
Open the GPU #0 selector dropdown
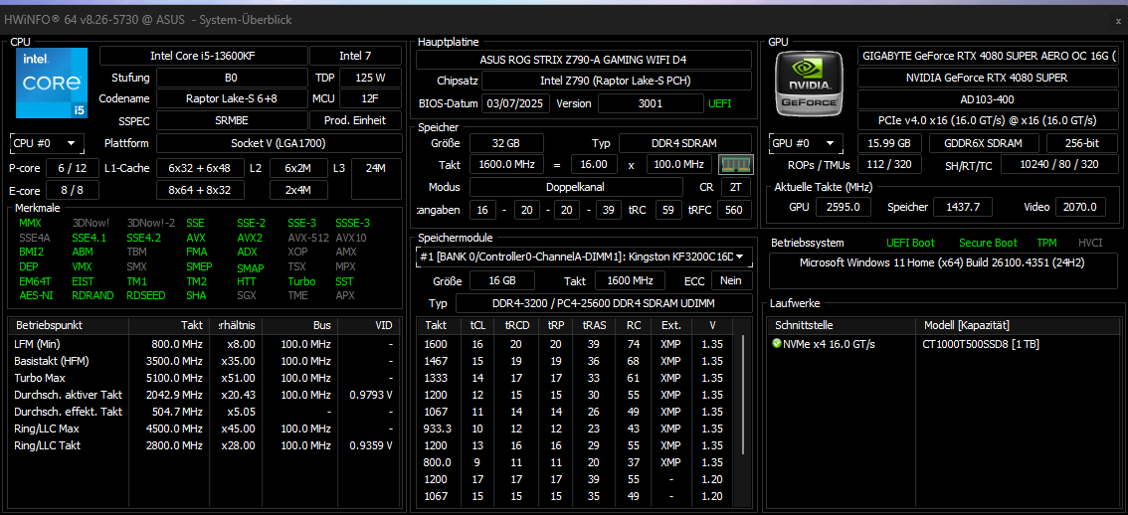[x=806, y=143]
